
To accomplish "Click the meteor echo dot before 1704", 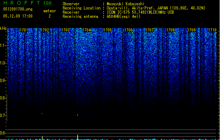I will pyautogui.click(x=77, y=115).
